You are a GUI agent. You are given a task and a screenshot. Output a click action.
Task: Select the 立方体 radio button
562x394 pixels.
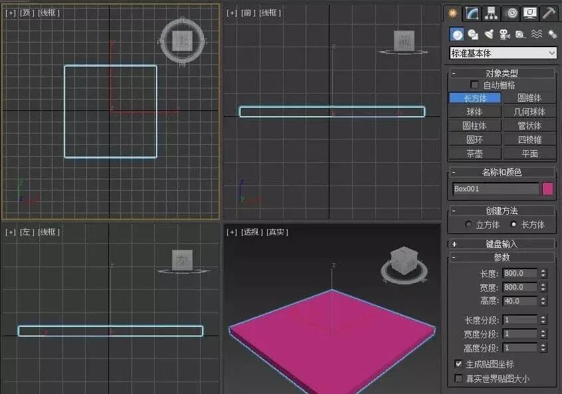coord(468,225)
